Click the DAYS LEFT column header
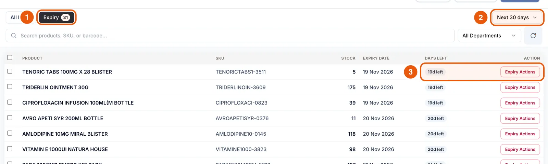 (436, 58)
